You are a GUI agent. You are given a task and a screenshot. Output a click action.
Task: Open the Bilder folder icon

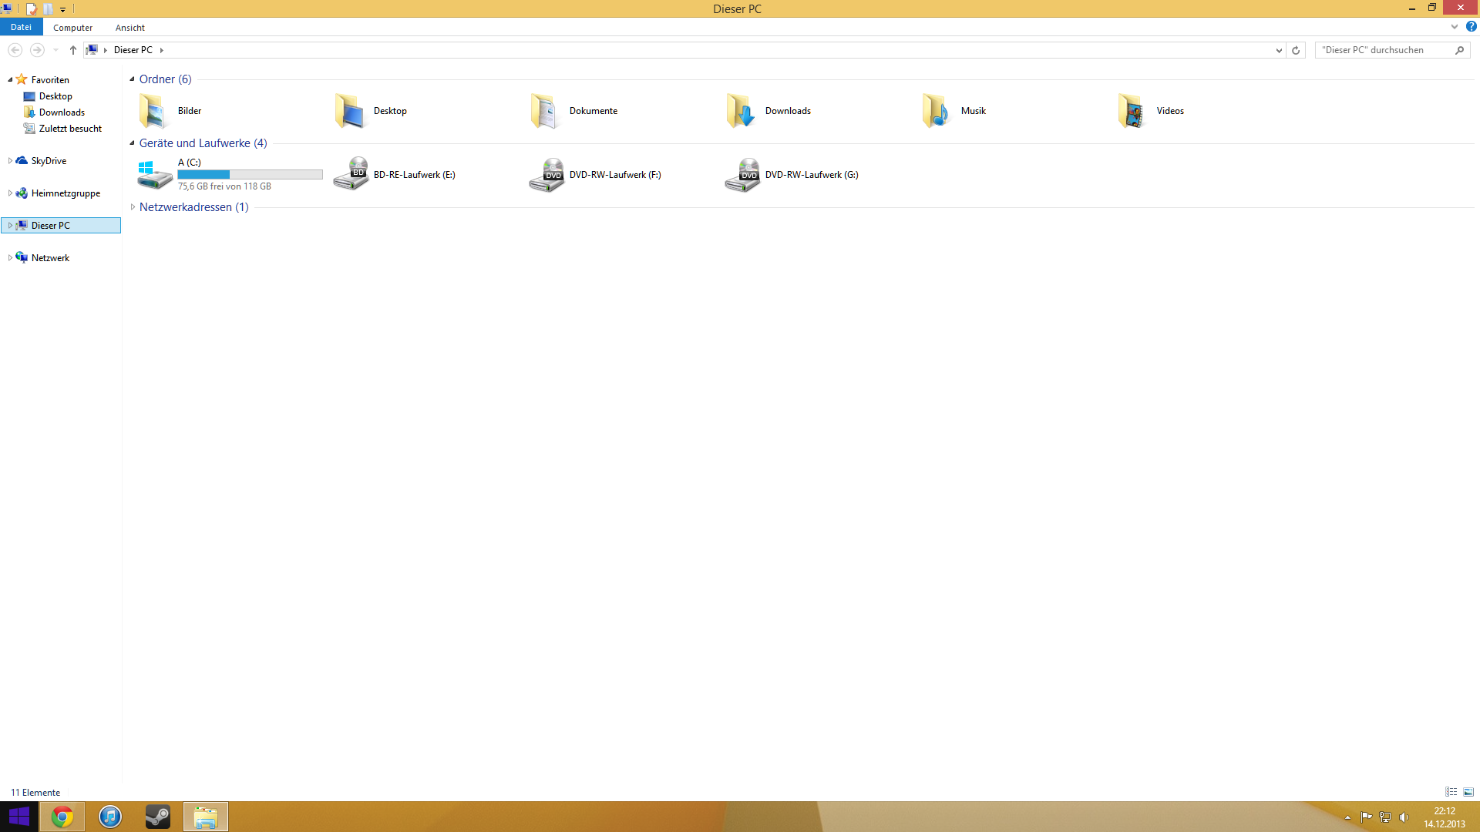153,111
